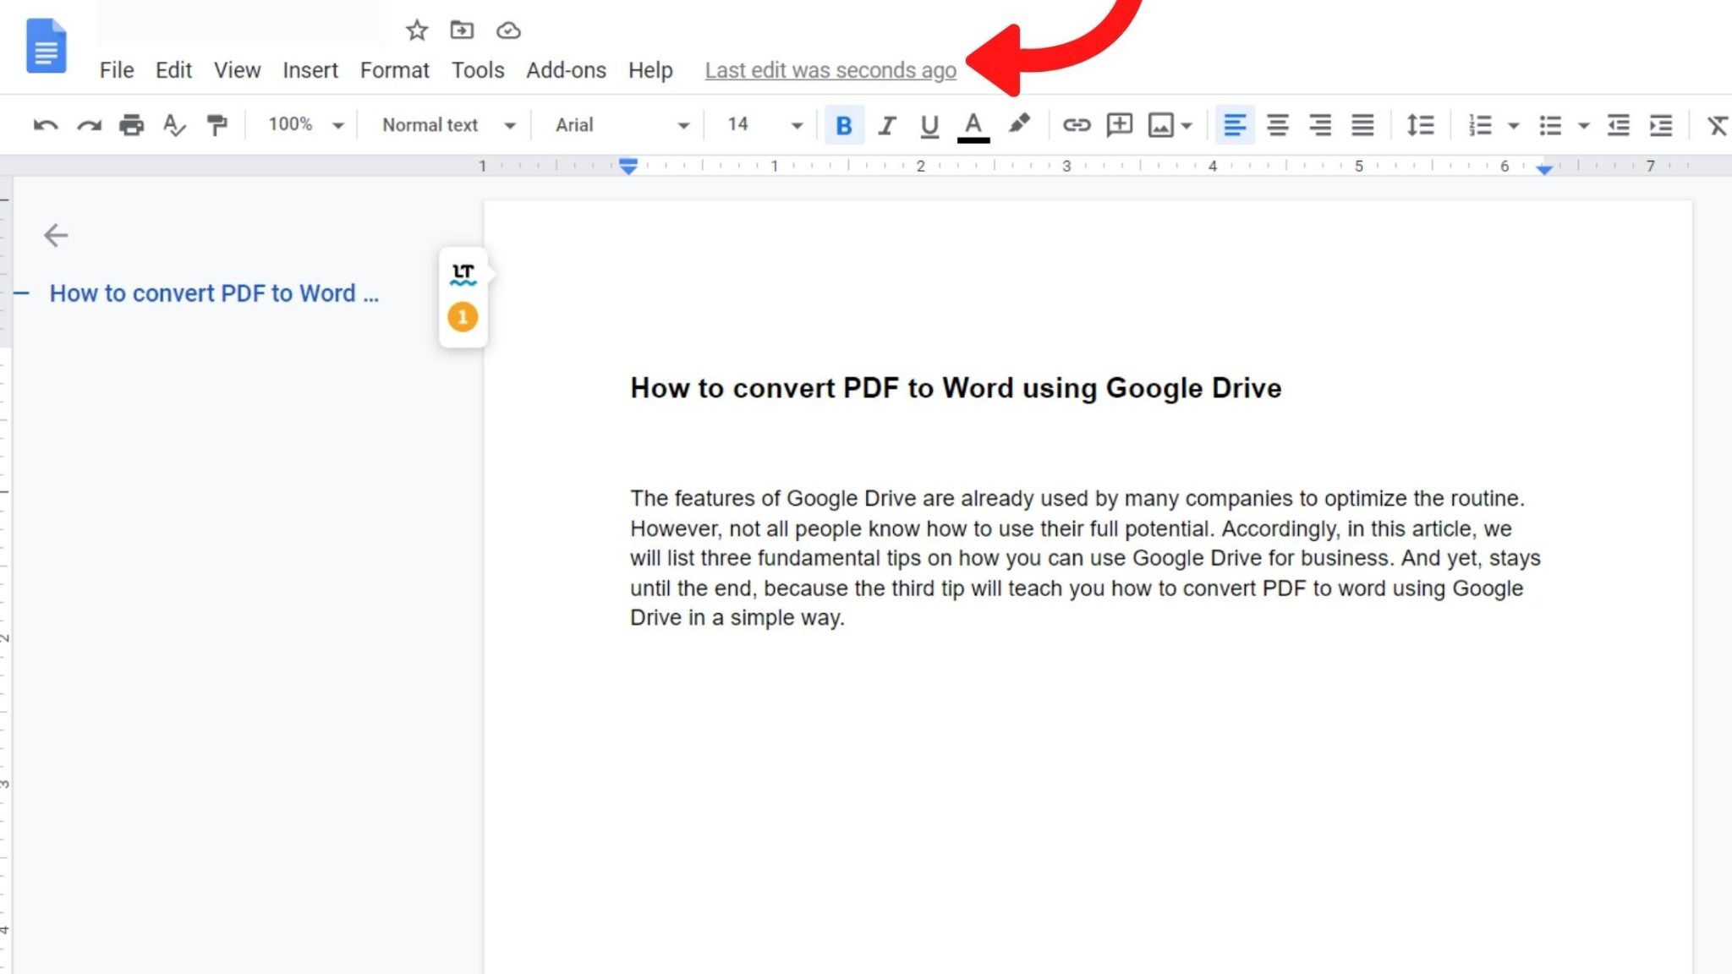This screenshot has height=974, width=1732.
Task: Open the 100% zoom dropdown
Action: 305,125
